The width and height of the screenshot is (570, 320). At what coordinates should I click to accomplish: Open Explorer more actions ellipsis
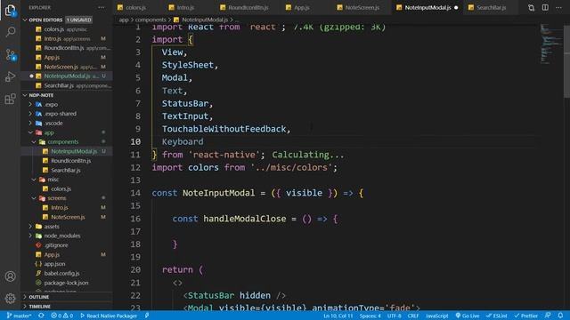click(101, 7)
